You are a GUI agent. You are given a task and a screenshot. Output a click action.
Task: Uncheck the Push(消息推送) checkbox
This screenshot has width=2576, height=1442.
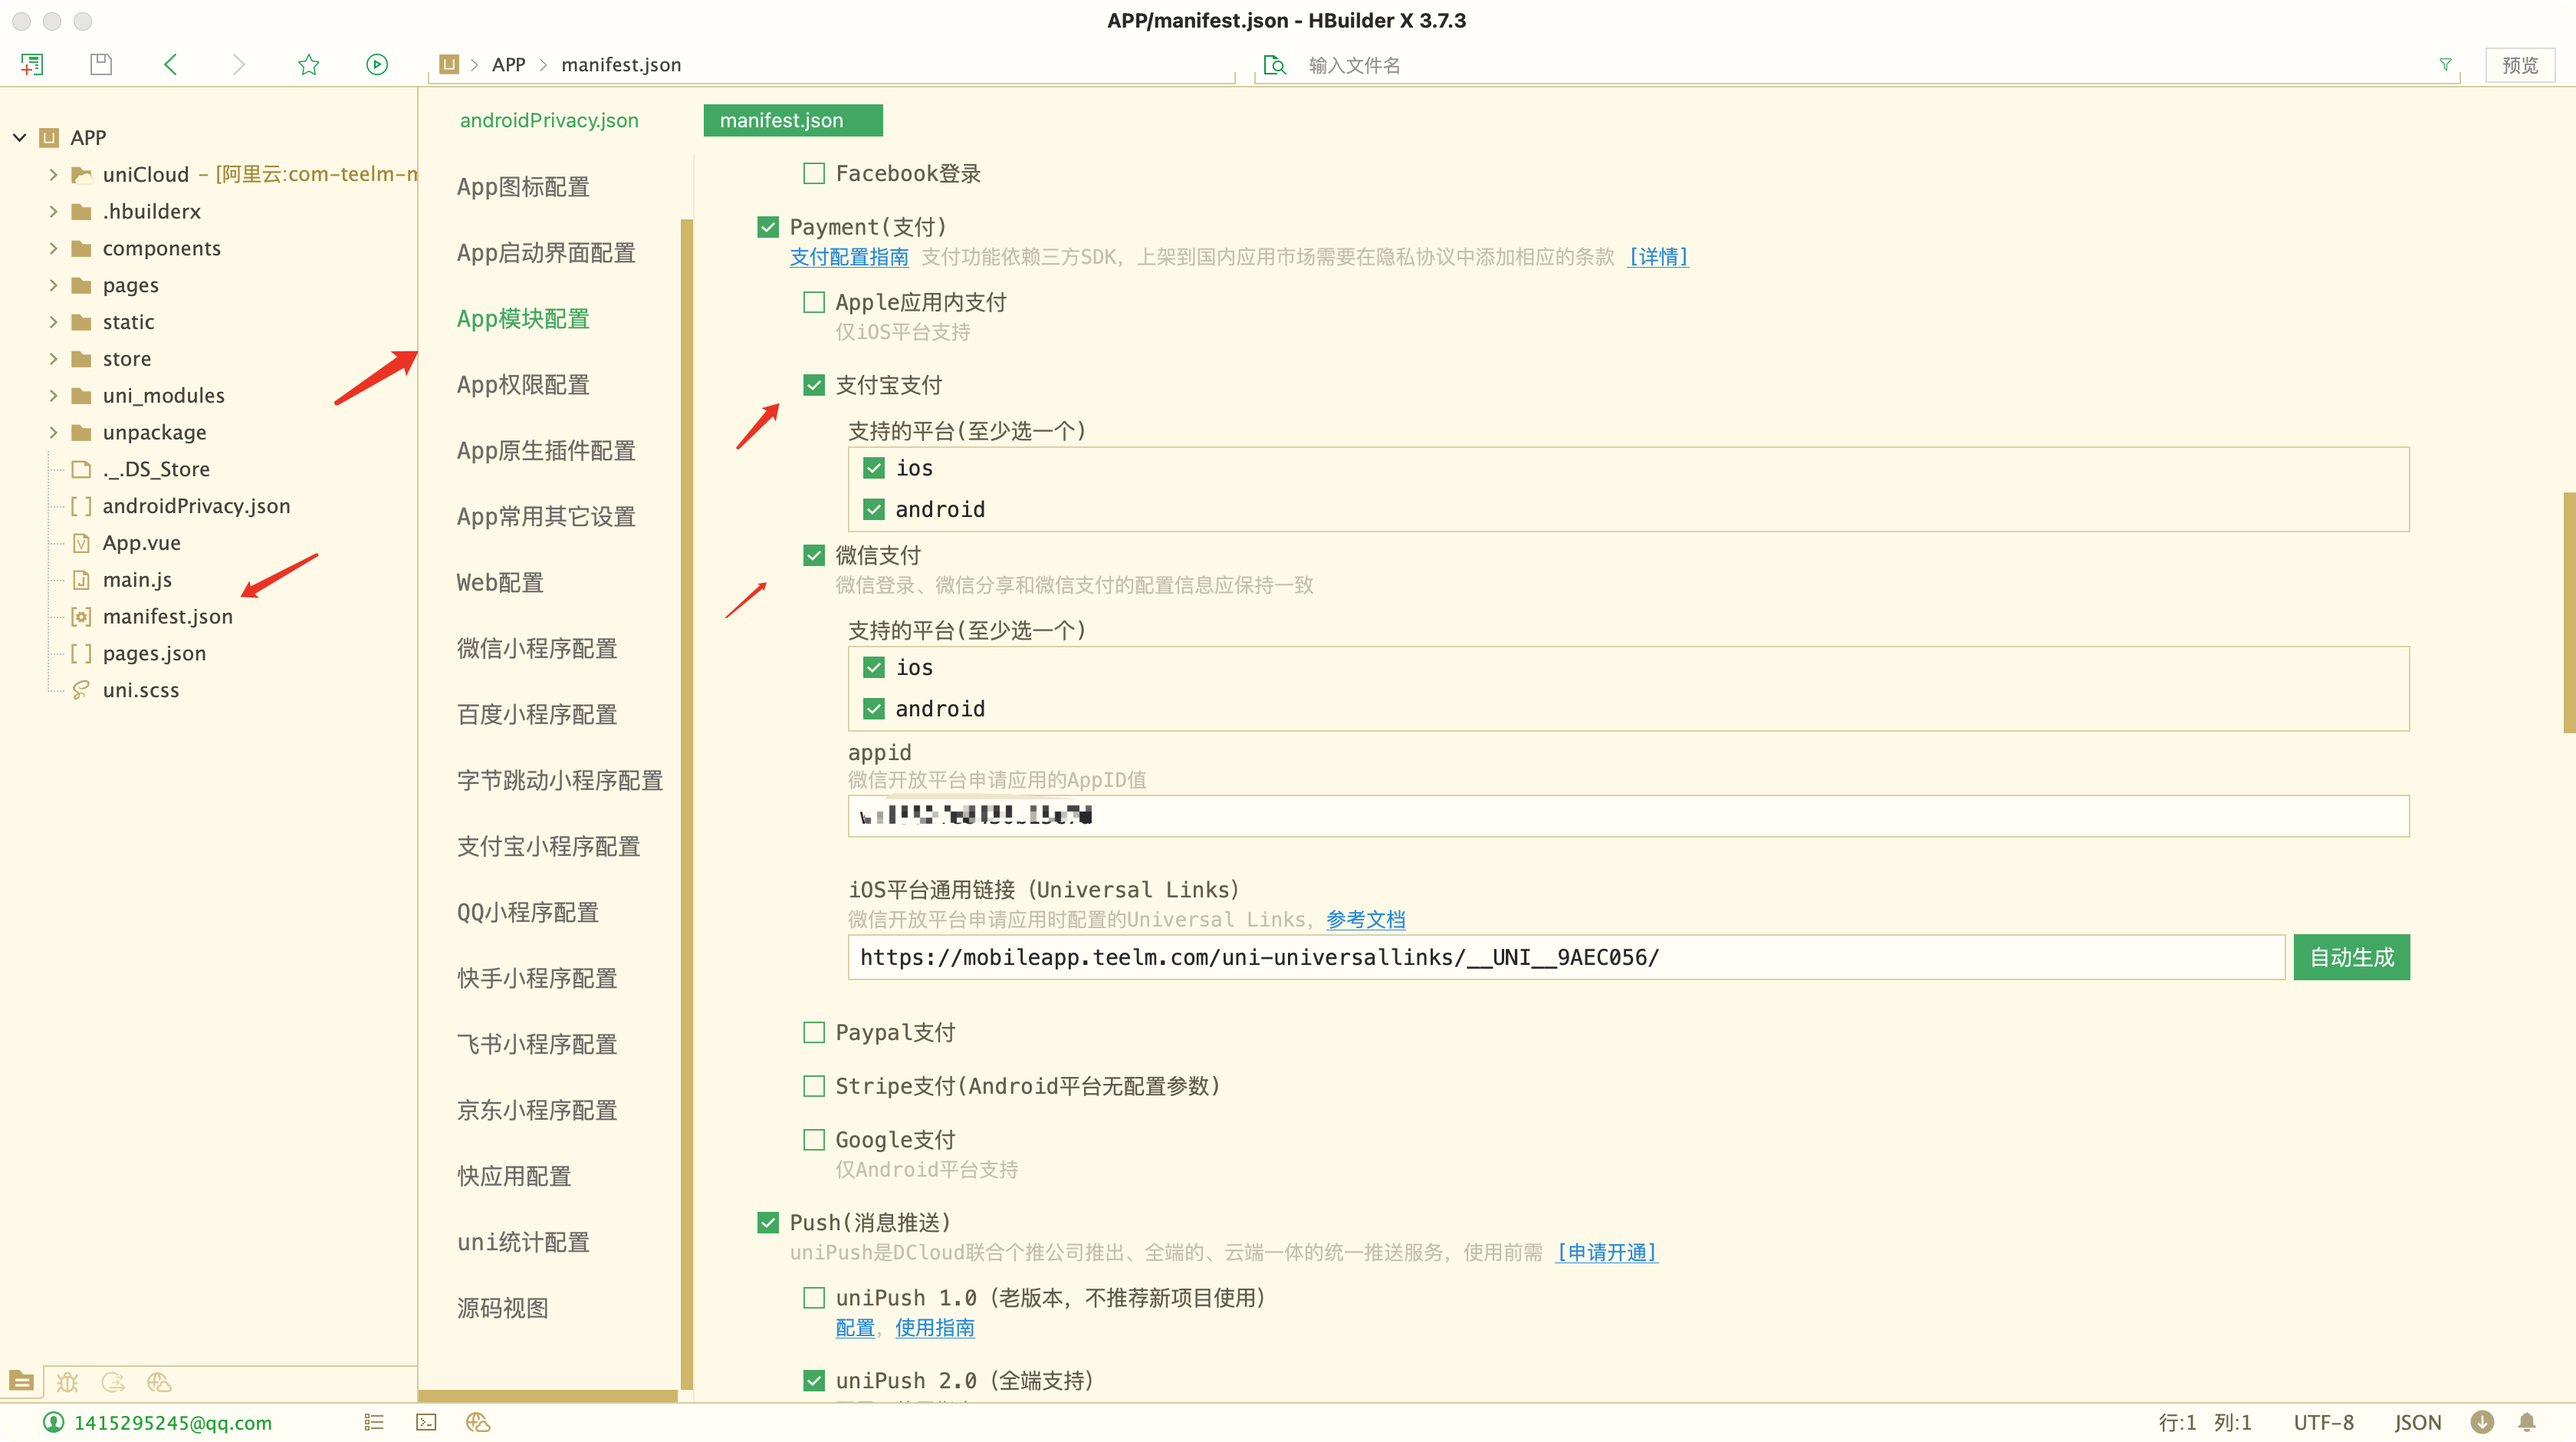[x=768, y=1223]
